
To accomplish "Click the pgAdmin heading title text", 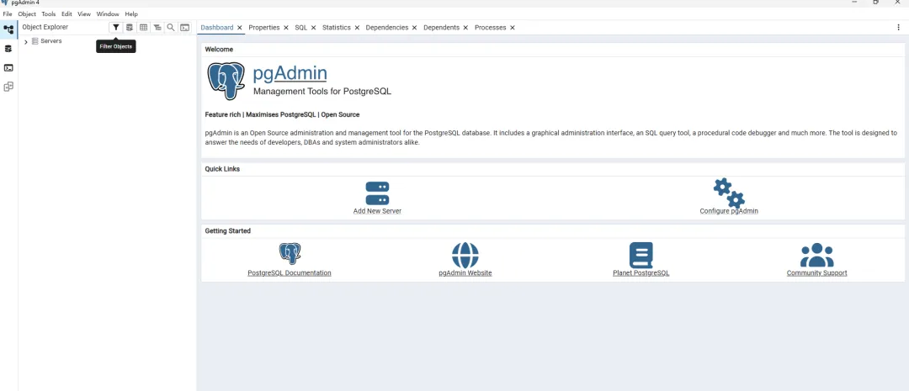I will [x=290, y=73].
